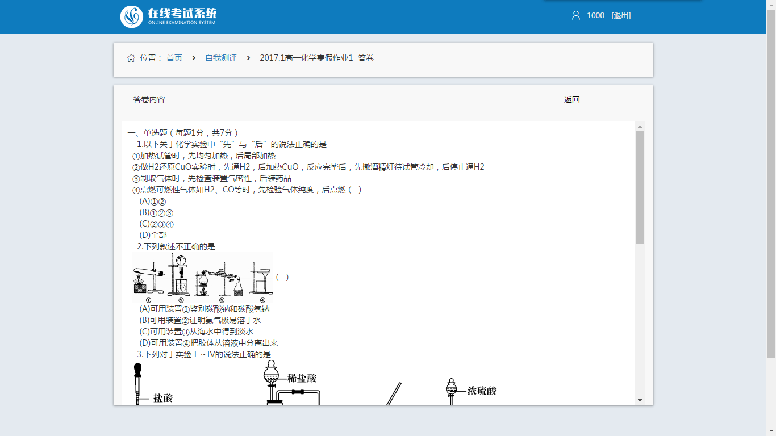776x436 pixels.
Task: Log out using the 退出 link
Action: coord(621,15)
